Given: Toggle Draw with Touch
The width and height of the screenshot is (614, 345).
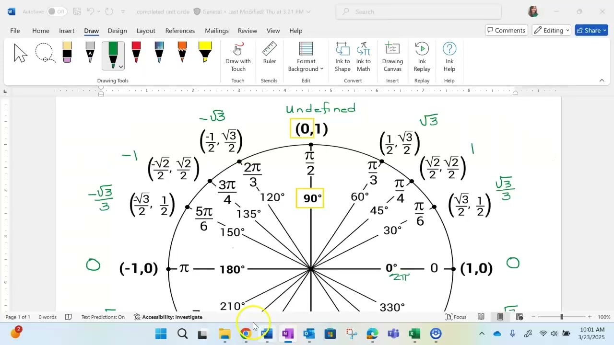Looking at the screenshot, I should pos(238,57).
